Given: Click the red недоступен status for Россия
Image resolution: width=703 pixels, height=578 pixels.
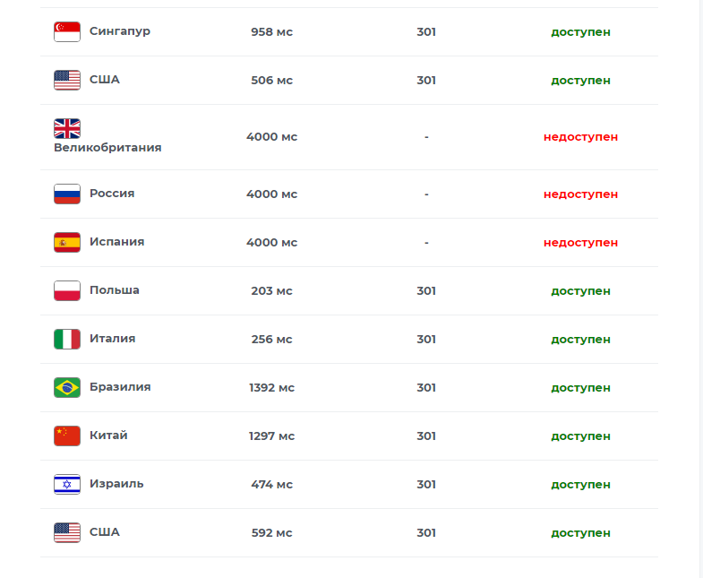Looking at the screenshot, I should click(580, 194).
